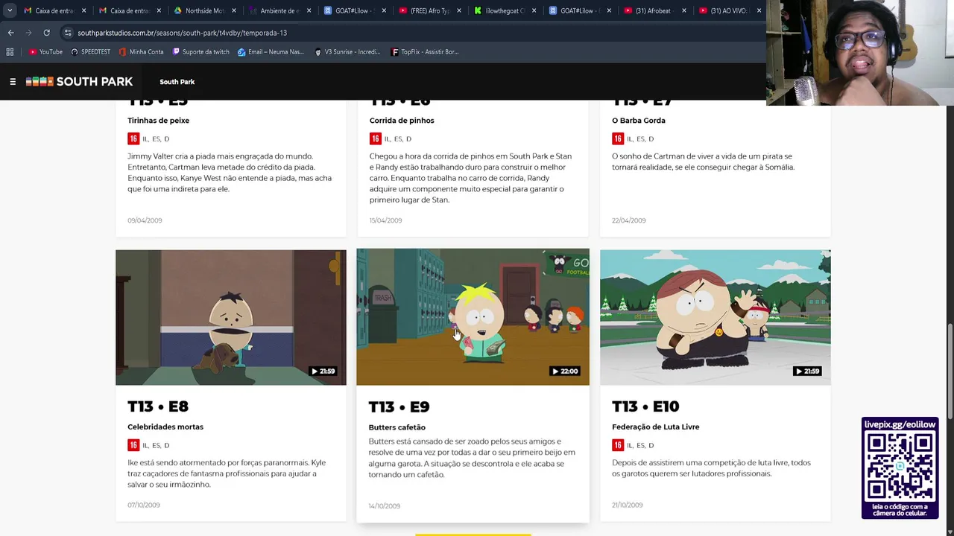Play T13 E9 via its 22:00 duration badge

(x=564, y=371)
